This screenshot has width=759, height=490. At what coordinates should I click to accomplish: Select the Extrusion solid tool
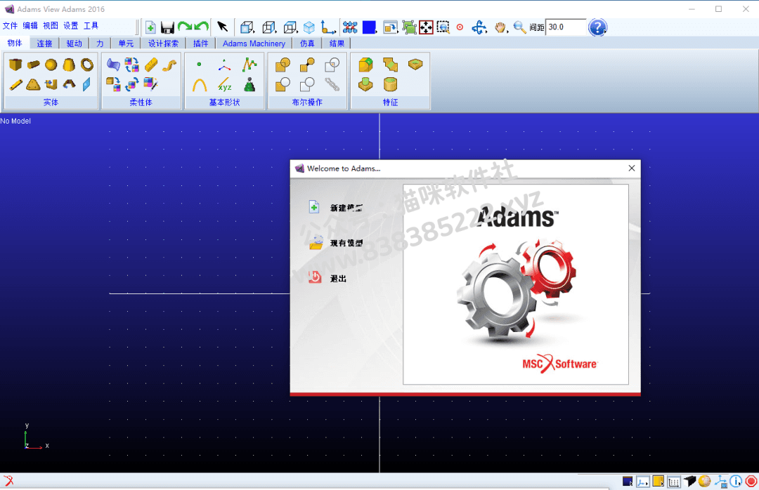[x=51, y=85]
